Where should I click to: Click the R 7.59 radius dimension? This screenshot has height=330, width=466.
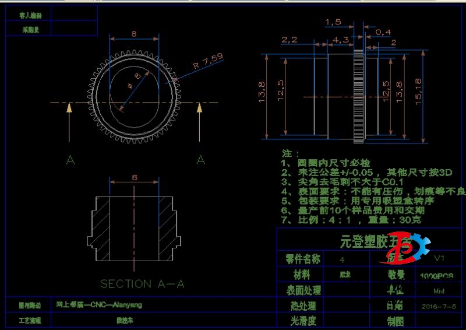coord(207,61)
